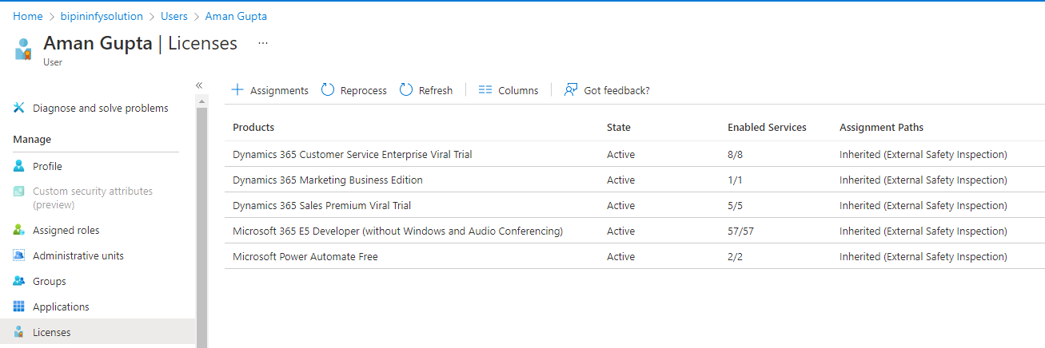Select Dynamics 365 Marketing Business Edition row
Screen dimensions: 1045x348
pos(635,180)
